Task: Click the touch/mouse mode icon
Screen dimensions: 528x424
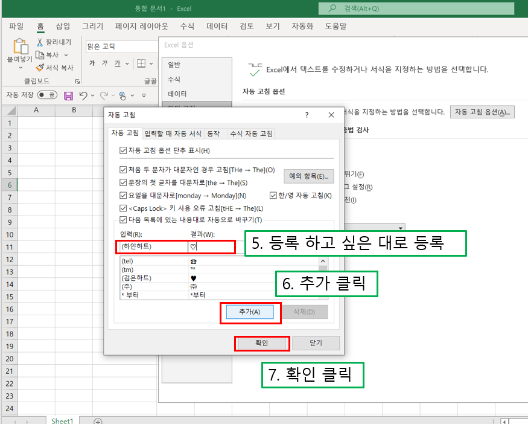Action: (x=122, y=95)
